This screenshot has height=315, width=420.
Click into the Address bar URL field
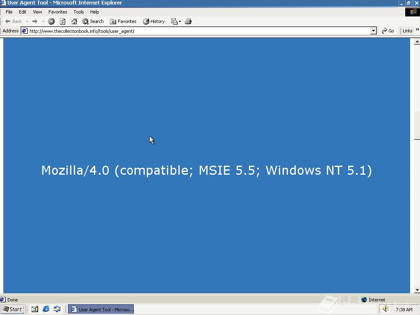click(199, 31)
